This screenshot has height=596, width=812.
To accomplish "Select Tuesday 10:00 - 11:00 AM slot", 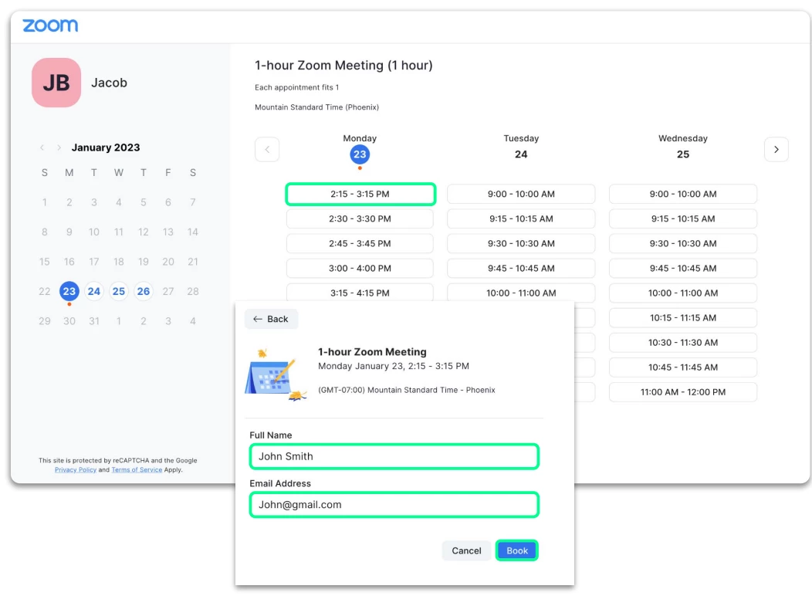I will point(521,292).
